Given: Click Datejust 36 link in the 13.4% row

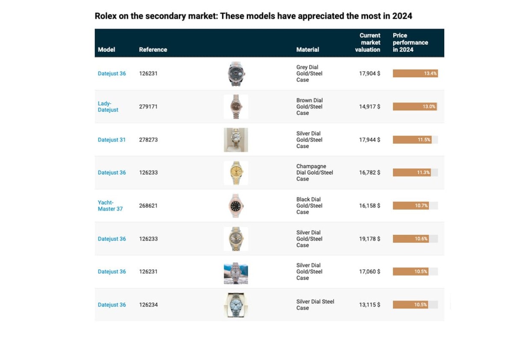Looking at the screenshot, I should pyautogui.click(x=112, y=73).
